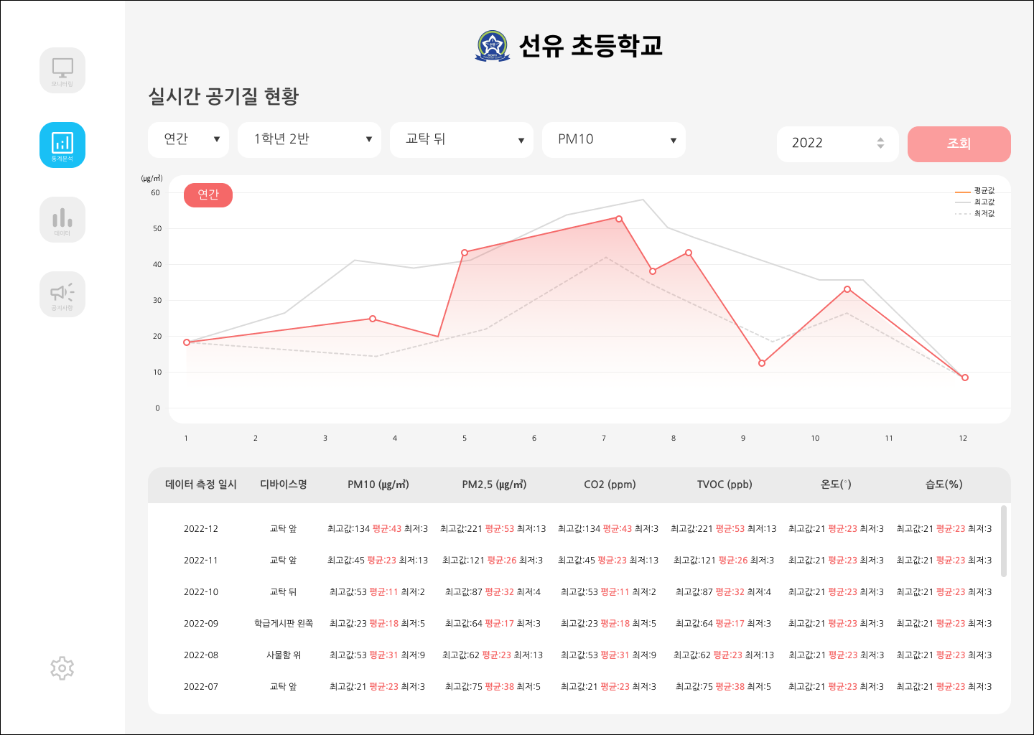Click TVOC cell in 2022-08 row
The width and height of the screenshot is (1034, 735).
coord(724,655)
